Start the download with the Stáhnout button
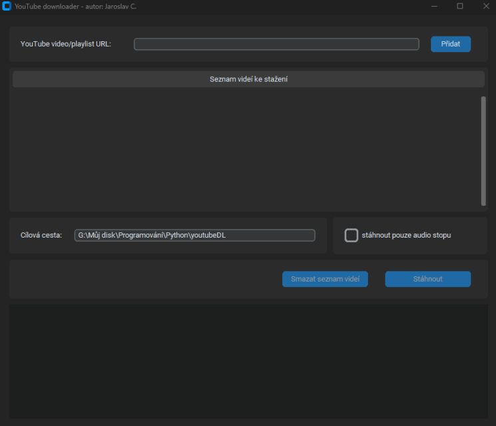This screenshot has width=496, height=426. (427, 279)
